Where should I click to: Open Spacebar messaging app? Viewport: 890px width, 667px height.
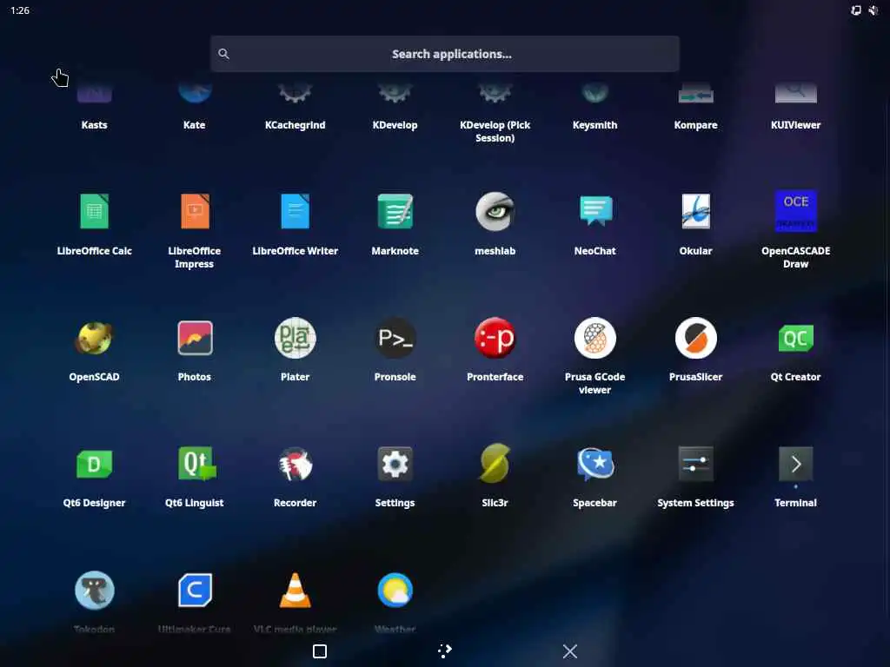tap(594, 477)
